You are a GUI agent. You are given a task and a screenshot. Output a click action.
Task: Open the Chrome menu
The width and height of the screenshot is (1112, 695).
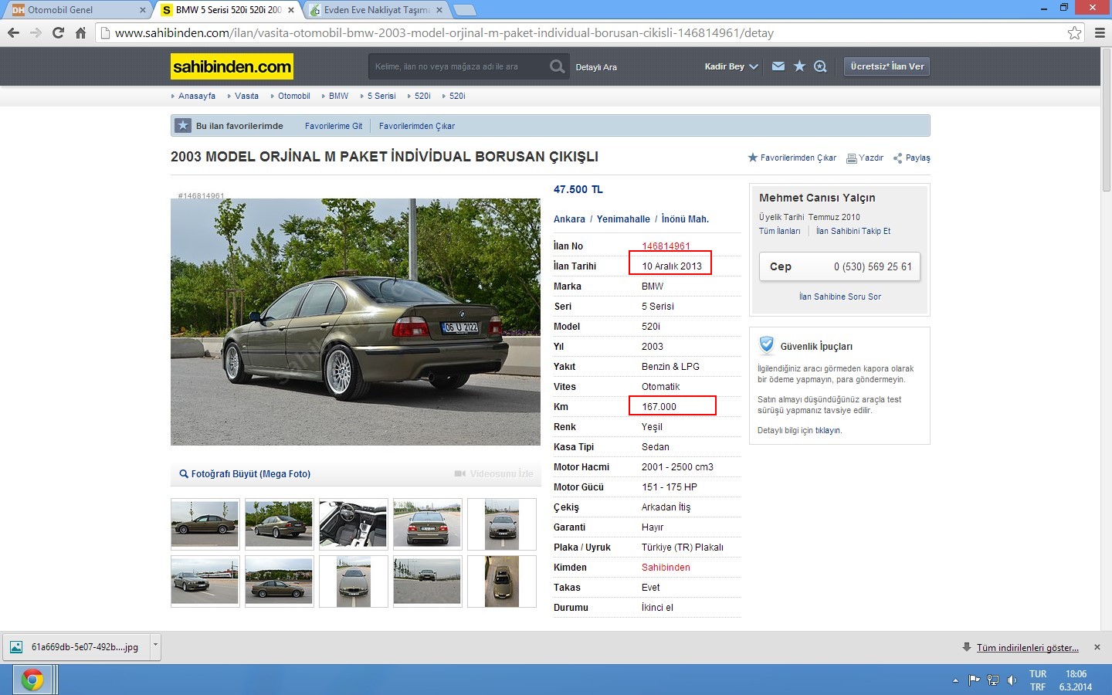click(1100, 33)
